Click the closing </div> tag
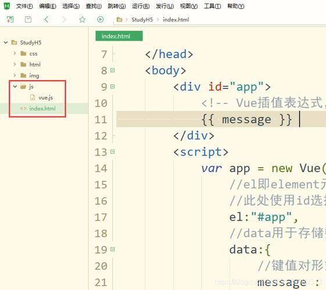326x290 pixels. pos(194,136)
